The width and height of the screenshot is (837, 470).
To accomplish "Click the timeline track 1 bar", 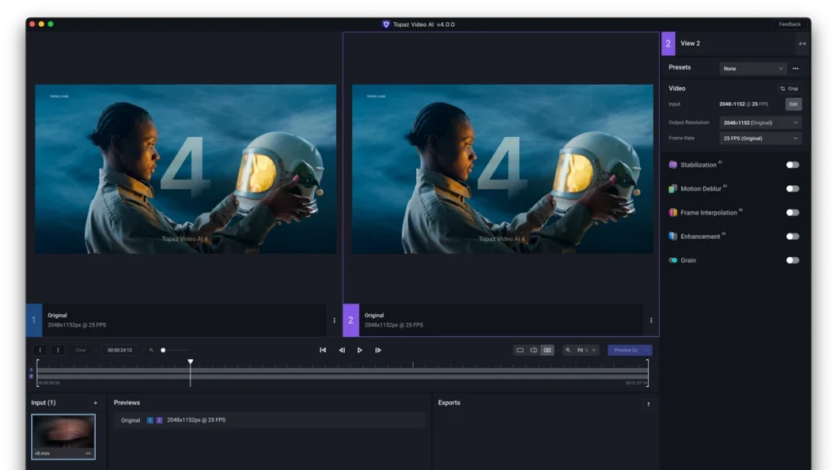I will (x=342, y=370).
